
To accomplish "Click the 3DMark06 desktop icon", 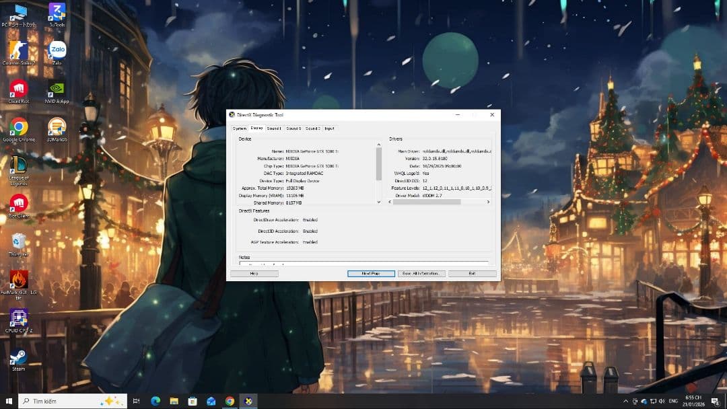I will click(57, 128).
